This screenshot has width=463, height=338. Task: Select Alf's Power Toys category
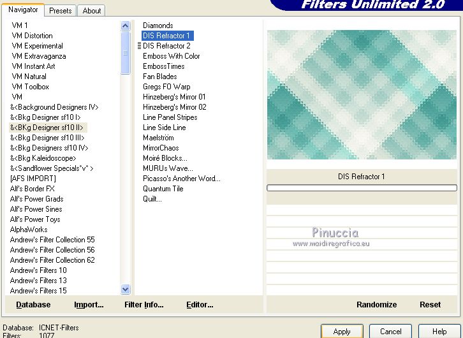[35, 219]
